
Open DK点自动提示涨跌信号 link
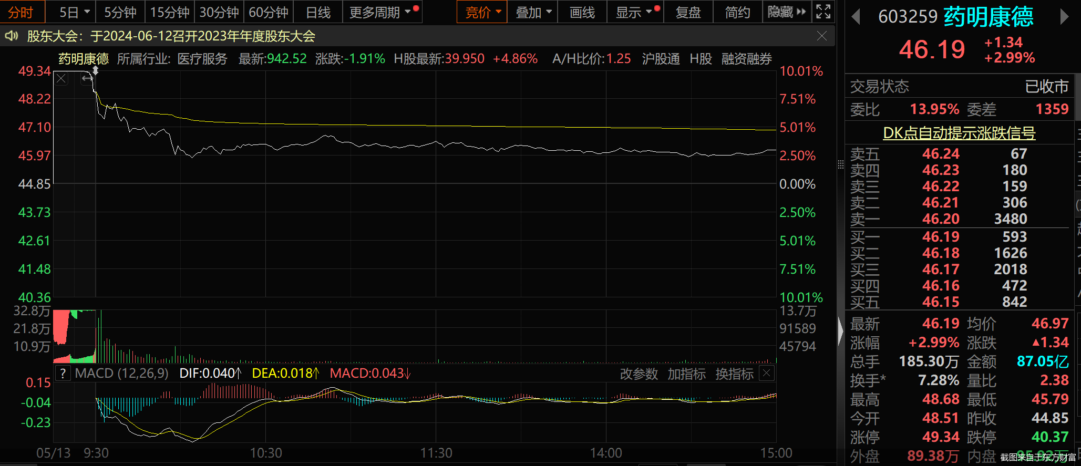point(959,133)
